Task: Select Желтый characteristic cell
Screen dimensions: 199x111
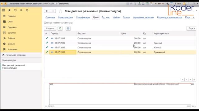Action: click(158, 47)
